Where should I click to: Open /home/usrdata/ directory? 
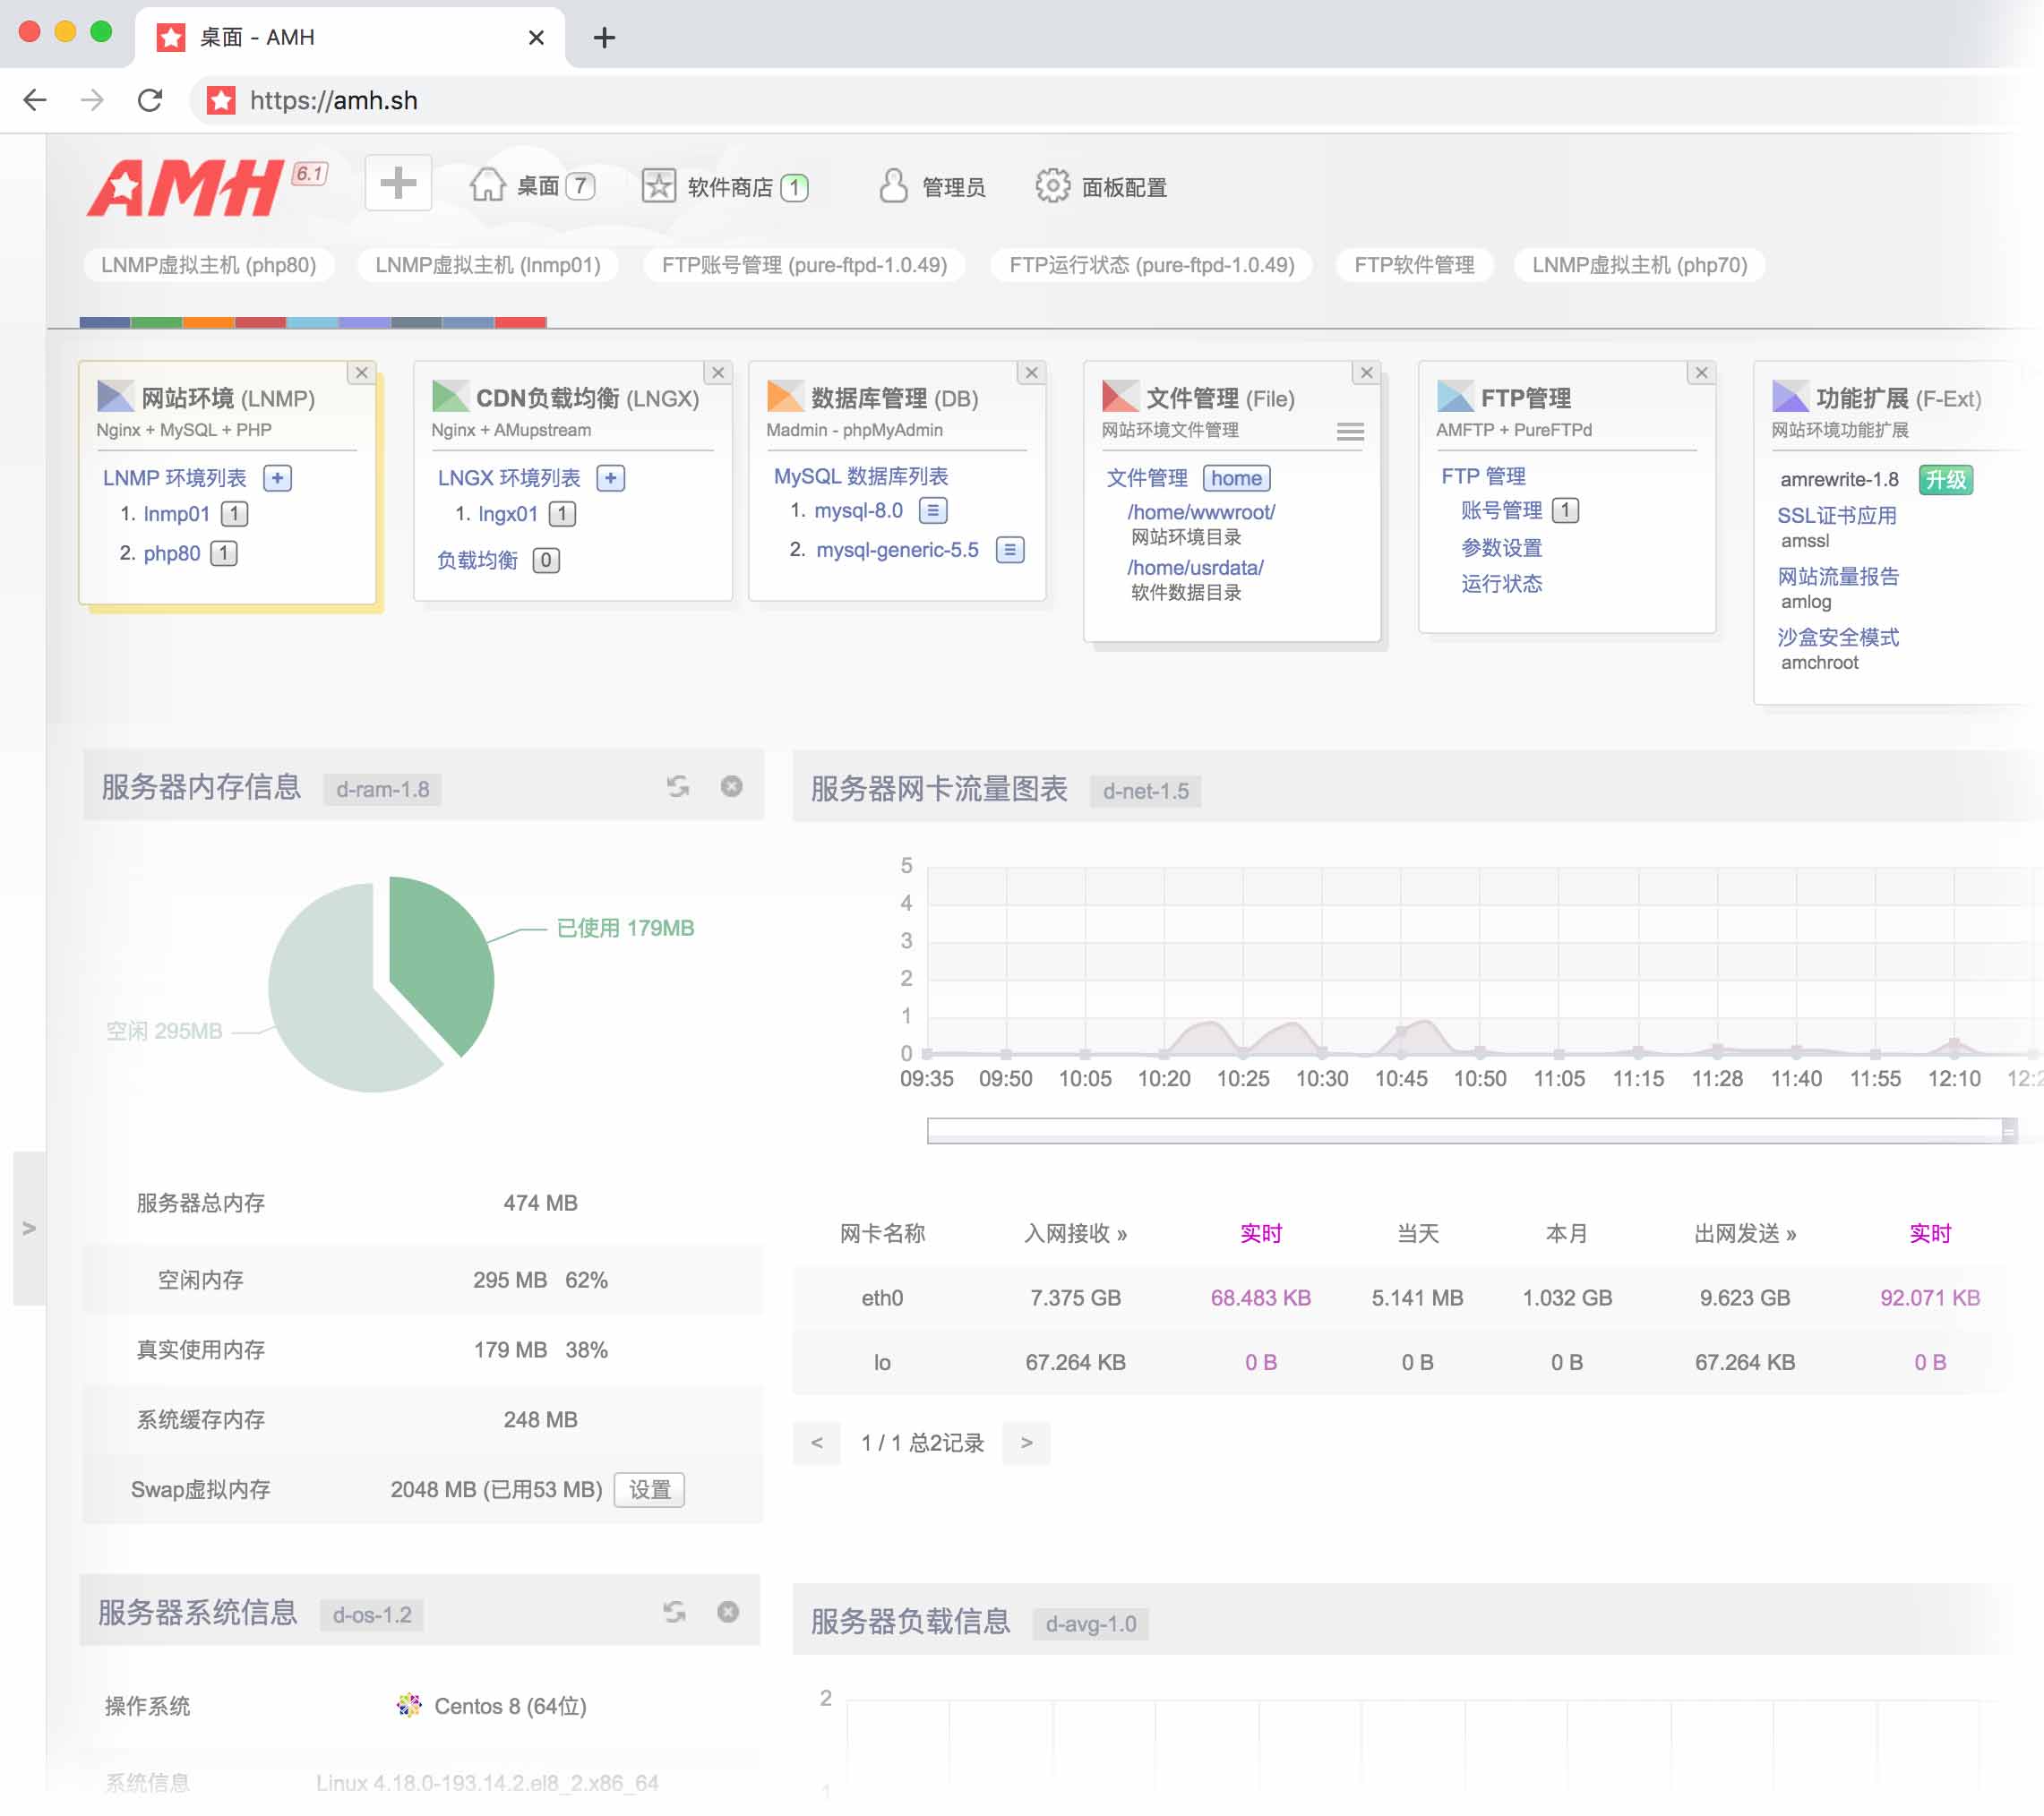(1195, 567)
